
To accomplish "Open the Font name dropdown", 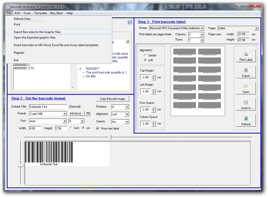I will (x=65, y=121).
